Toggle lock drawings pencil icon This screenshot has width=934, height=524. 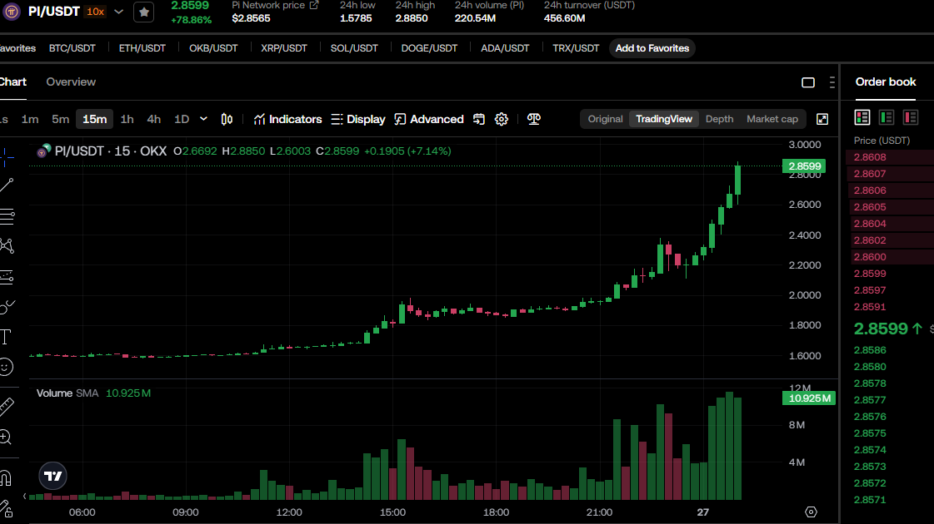click(6, 508)
